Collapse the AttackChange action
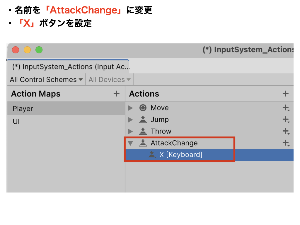Image resolution: width=300 pixels, height=225 pixels. (130, 143)
